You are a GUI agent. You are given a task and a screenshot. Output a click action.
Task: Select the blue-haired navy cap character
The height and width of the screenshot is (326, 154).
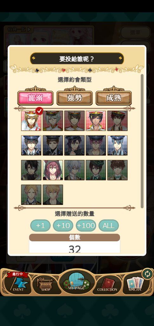pos(117,145)
